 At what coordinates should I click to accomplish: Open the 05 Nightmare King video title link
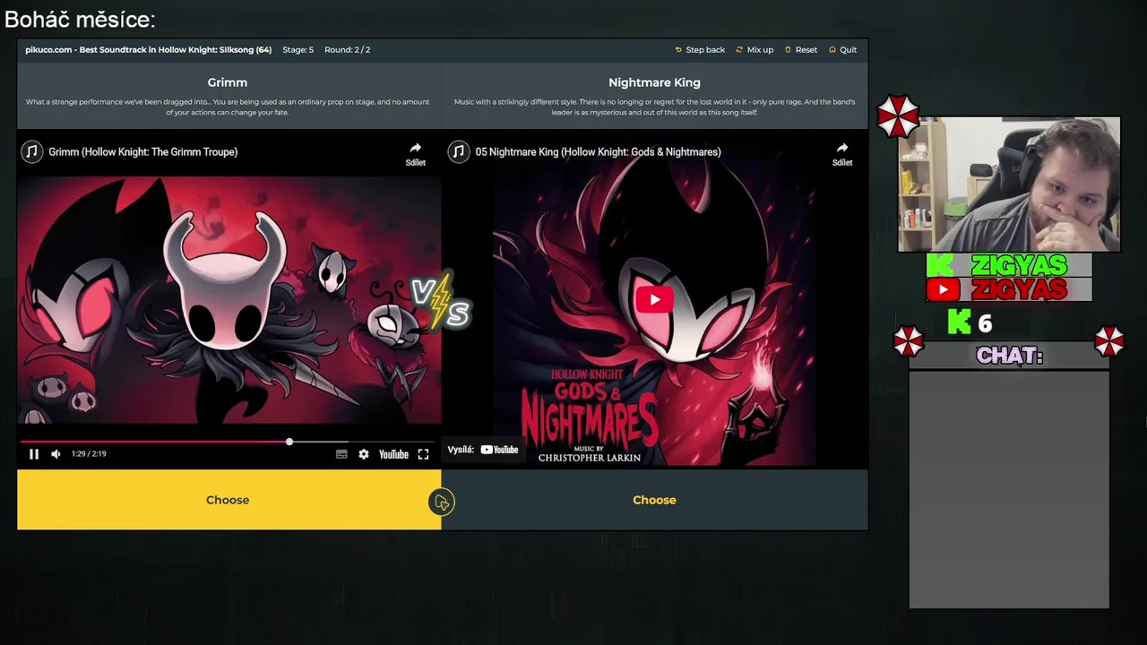click(x=598, y=152)
